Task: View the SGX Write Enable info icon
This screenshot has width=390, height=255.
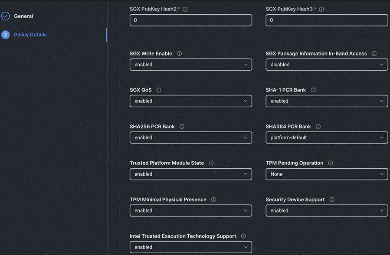Action: [x=179, y=53]
